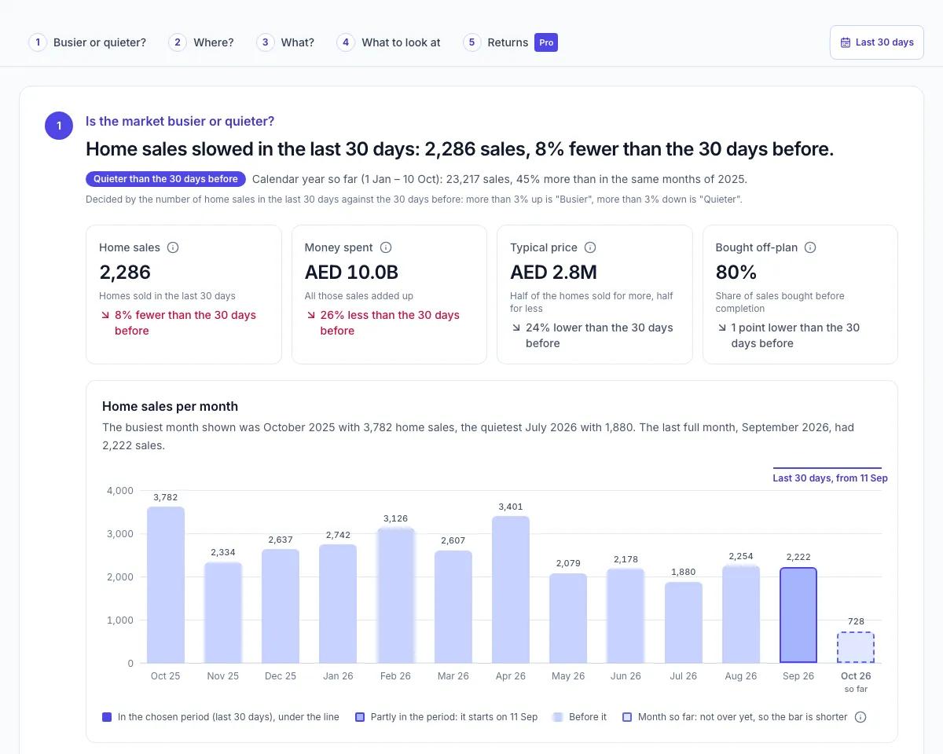The height and width of the screenshot is (754, 943).
Task: Show info for Home sales metric
Action: [x=173, y=247]
